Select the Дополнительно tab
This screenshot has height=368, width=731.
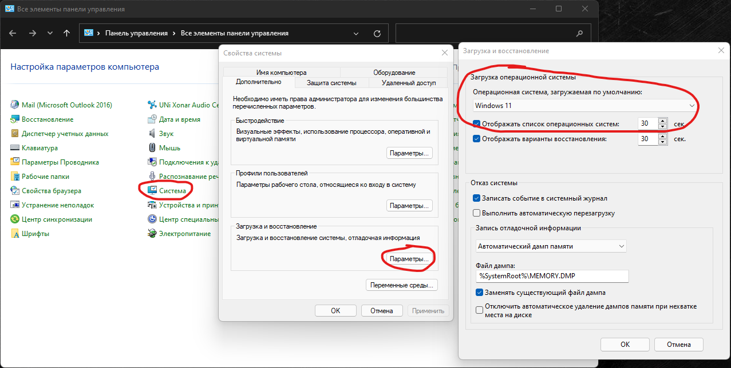258,82
